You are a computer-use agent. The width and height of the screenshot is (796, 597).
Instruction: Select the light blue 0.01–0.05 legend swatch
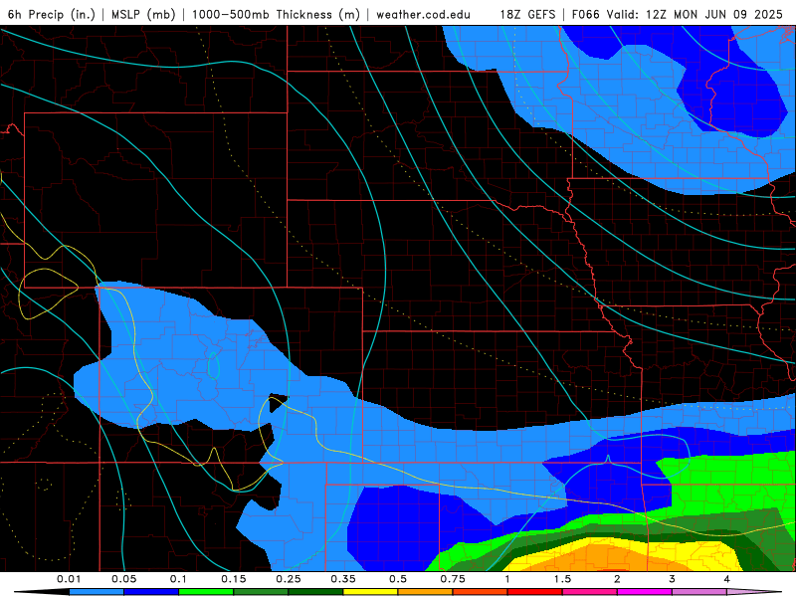pyautogui.click(x=97, y=592)
